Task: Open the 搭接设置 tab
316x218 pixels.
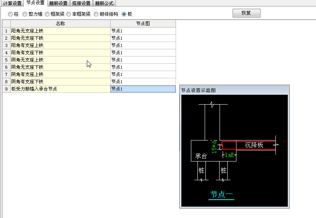Action: (81, 3)
